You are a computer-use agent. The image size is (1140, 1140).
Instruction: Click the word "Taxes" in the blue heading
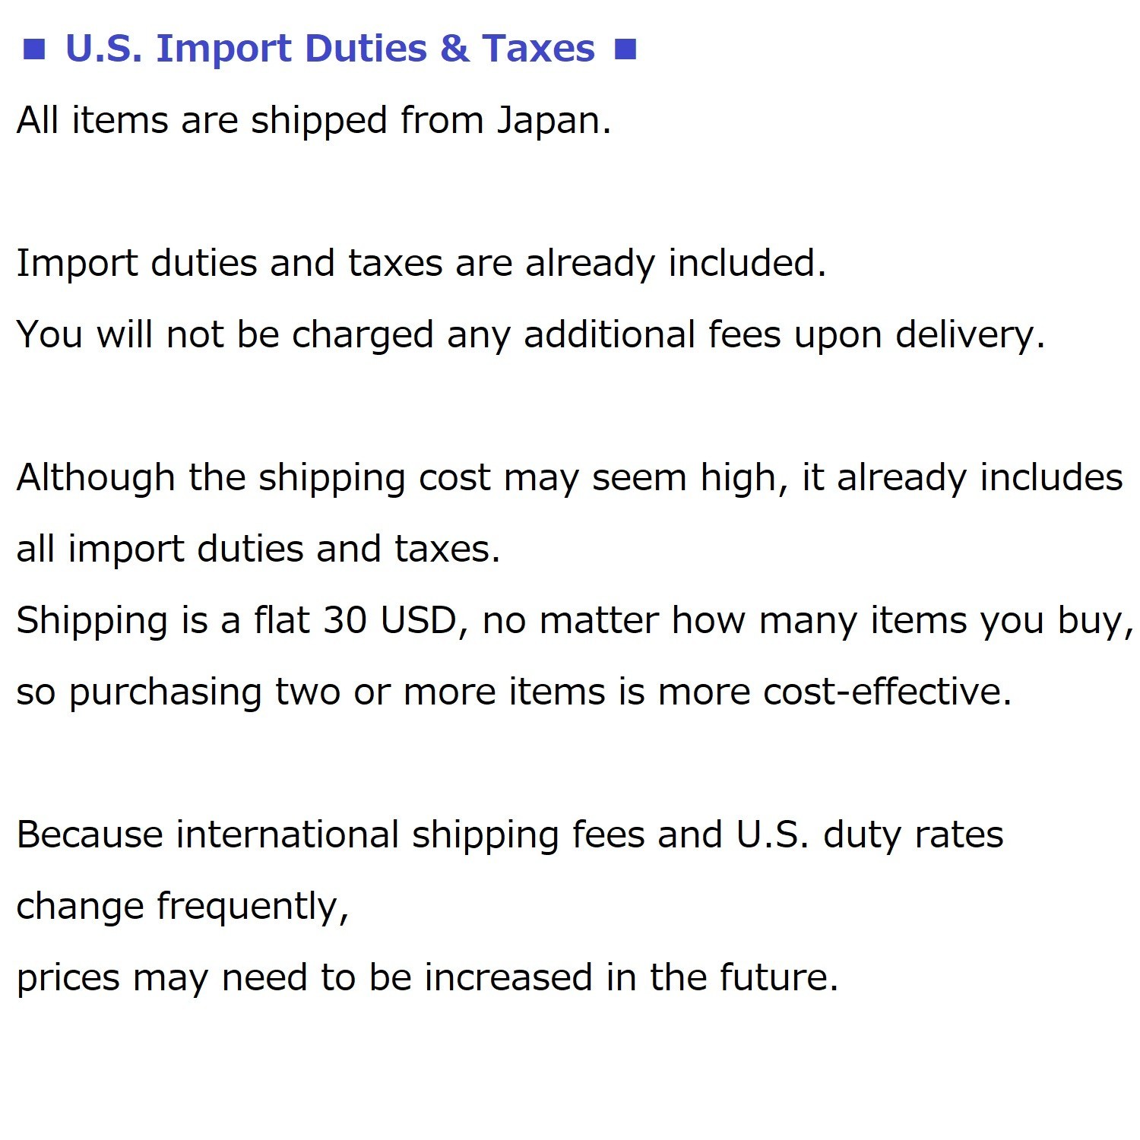538,49
